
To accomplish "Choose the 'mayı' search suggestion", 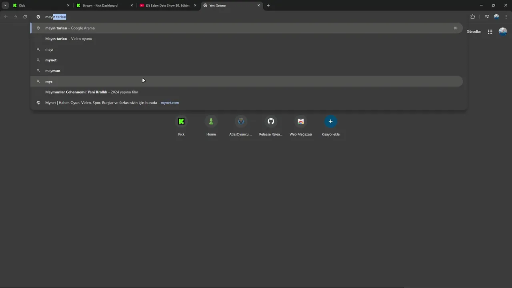I will click(x=246, y=49).
